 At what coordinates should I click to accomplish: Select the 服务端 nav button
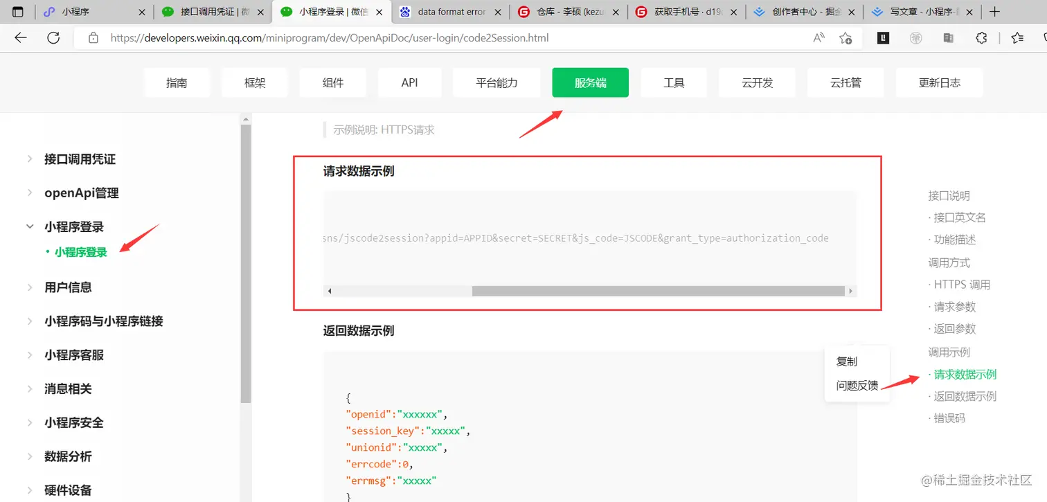(591, 82)
